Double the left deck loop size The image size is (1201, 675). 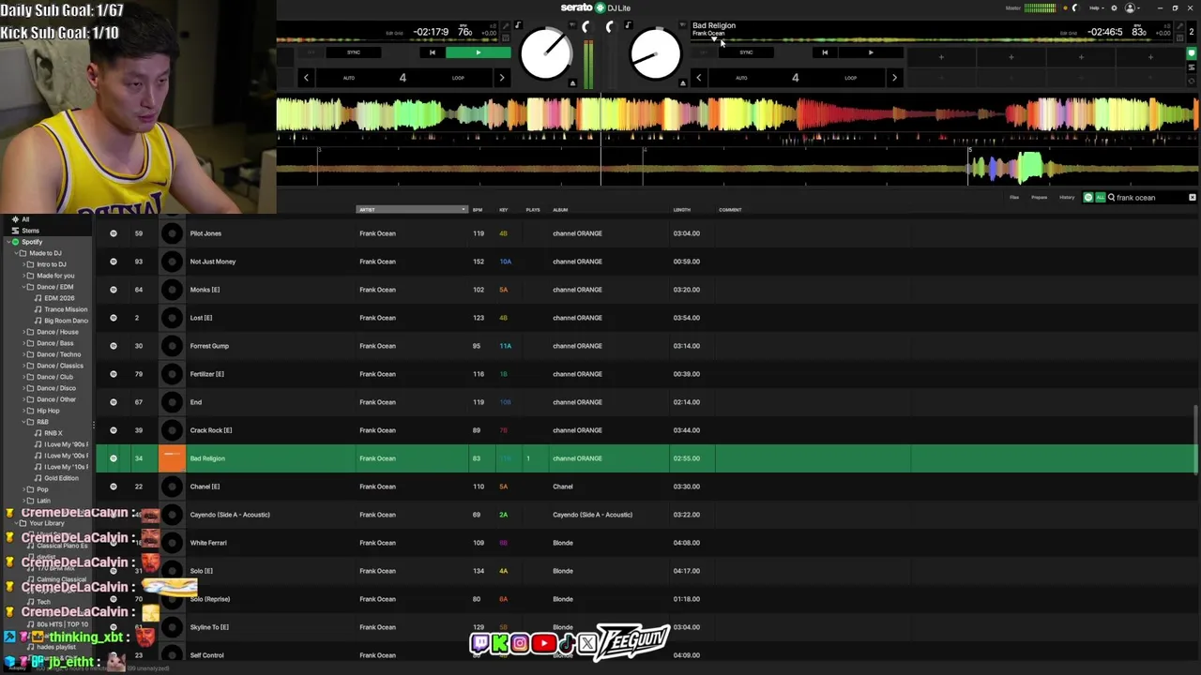[x=502, y=78]
